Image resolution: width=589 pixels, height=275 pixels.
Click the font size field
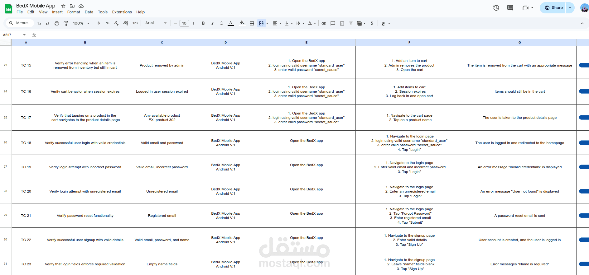click(x=184, y=23)
